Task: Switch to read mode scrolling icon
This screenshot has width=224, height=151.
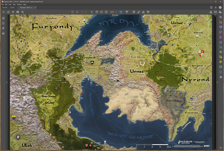Action: (x=127, y=12)
